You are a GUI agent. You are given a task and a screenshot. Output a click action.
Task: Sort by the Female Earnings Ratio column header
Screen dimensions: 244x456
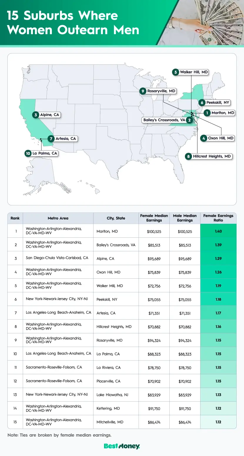pyautogui.click(x=218, y=218)
